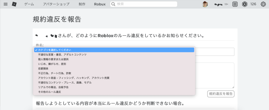Select いじめ、嫌がらせ、差別 category
Viewport: 269px width, 110px height.
114,64
